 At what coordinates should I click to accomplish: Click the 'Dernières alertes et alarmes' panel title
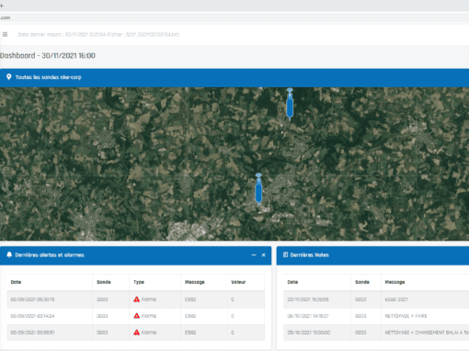coord(50,255)
